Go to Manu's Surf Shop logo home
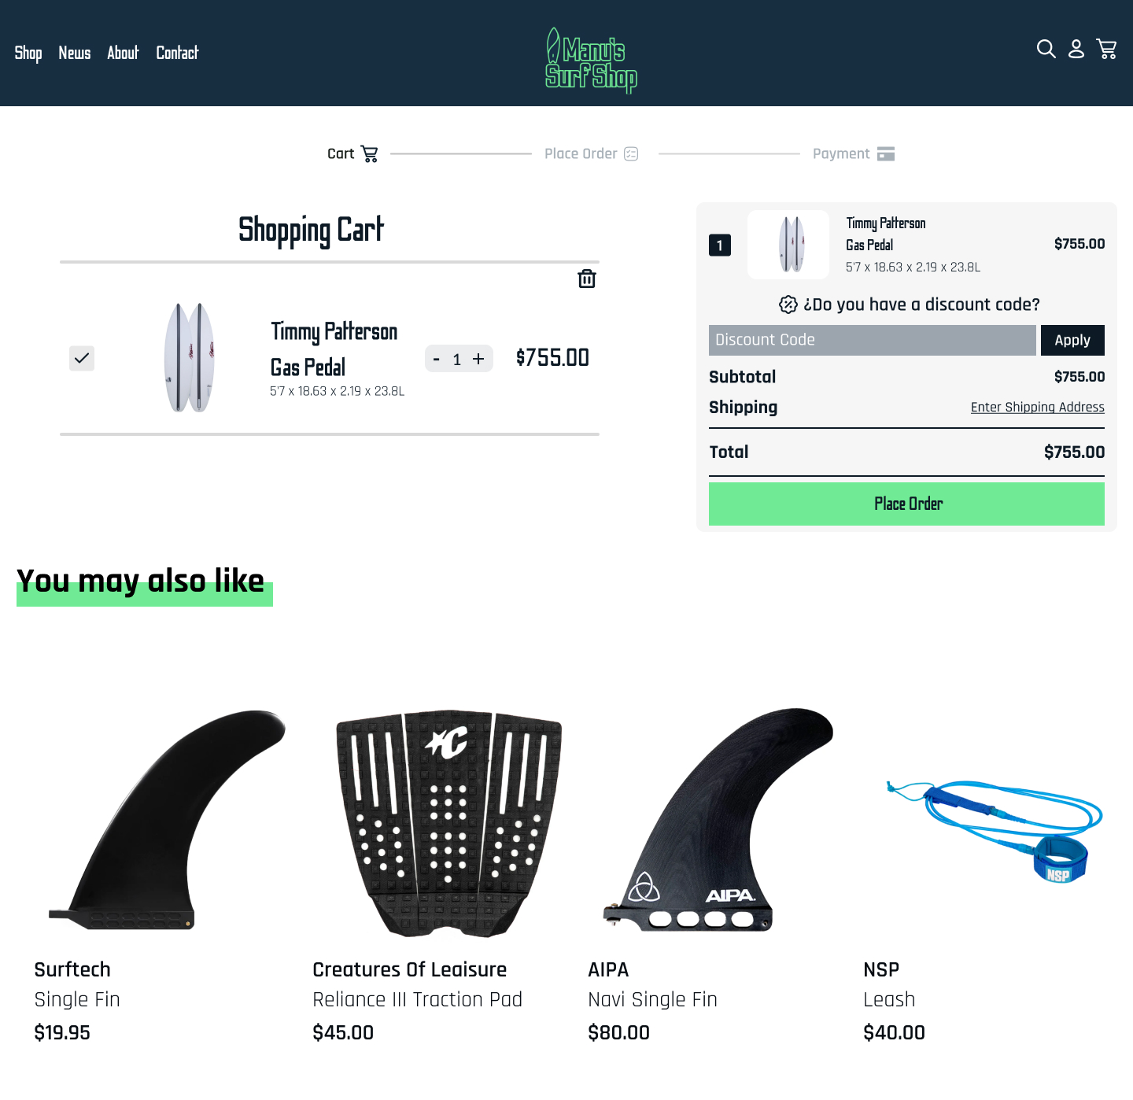The height and width of the screenshot is (1100, 1133). point(591,61)
